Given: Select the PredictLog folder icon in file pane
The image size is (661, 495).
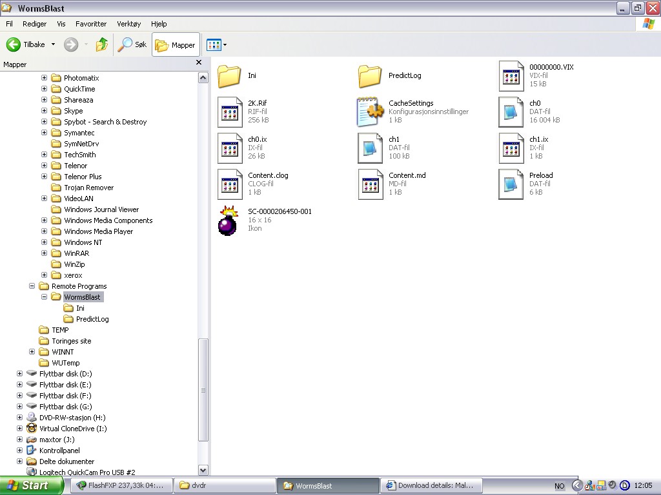Looking at the screenshot, I should coord(370,76).
